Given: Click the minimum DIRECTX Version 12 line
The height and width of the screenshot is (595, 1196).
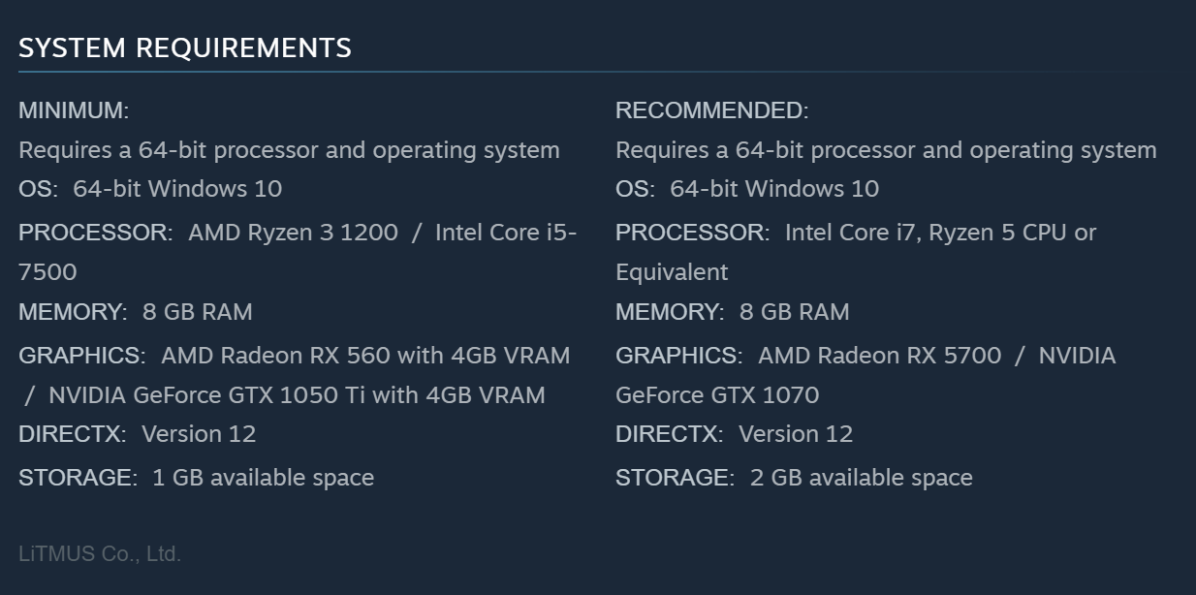Looking at the screenshot, I should pyautogui.click(x=137, y=434).
